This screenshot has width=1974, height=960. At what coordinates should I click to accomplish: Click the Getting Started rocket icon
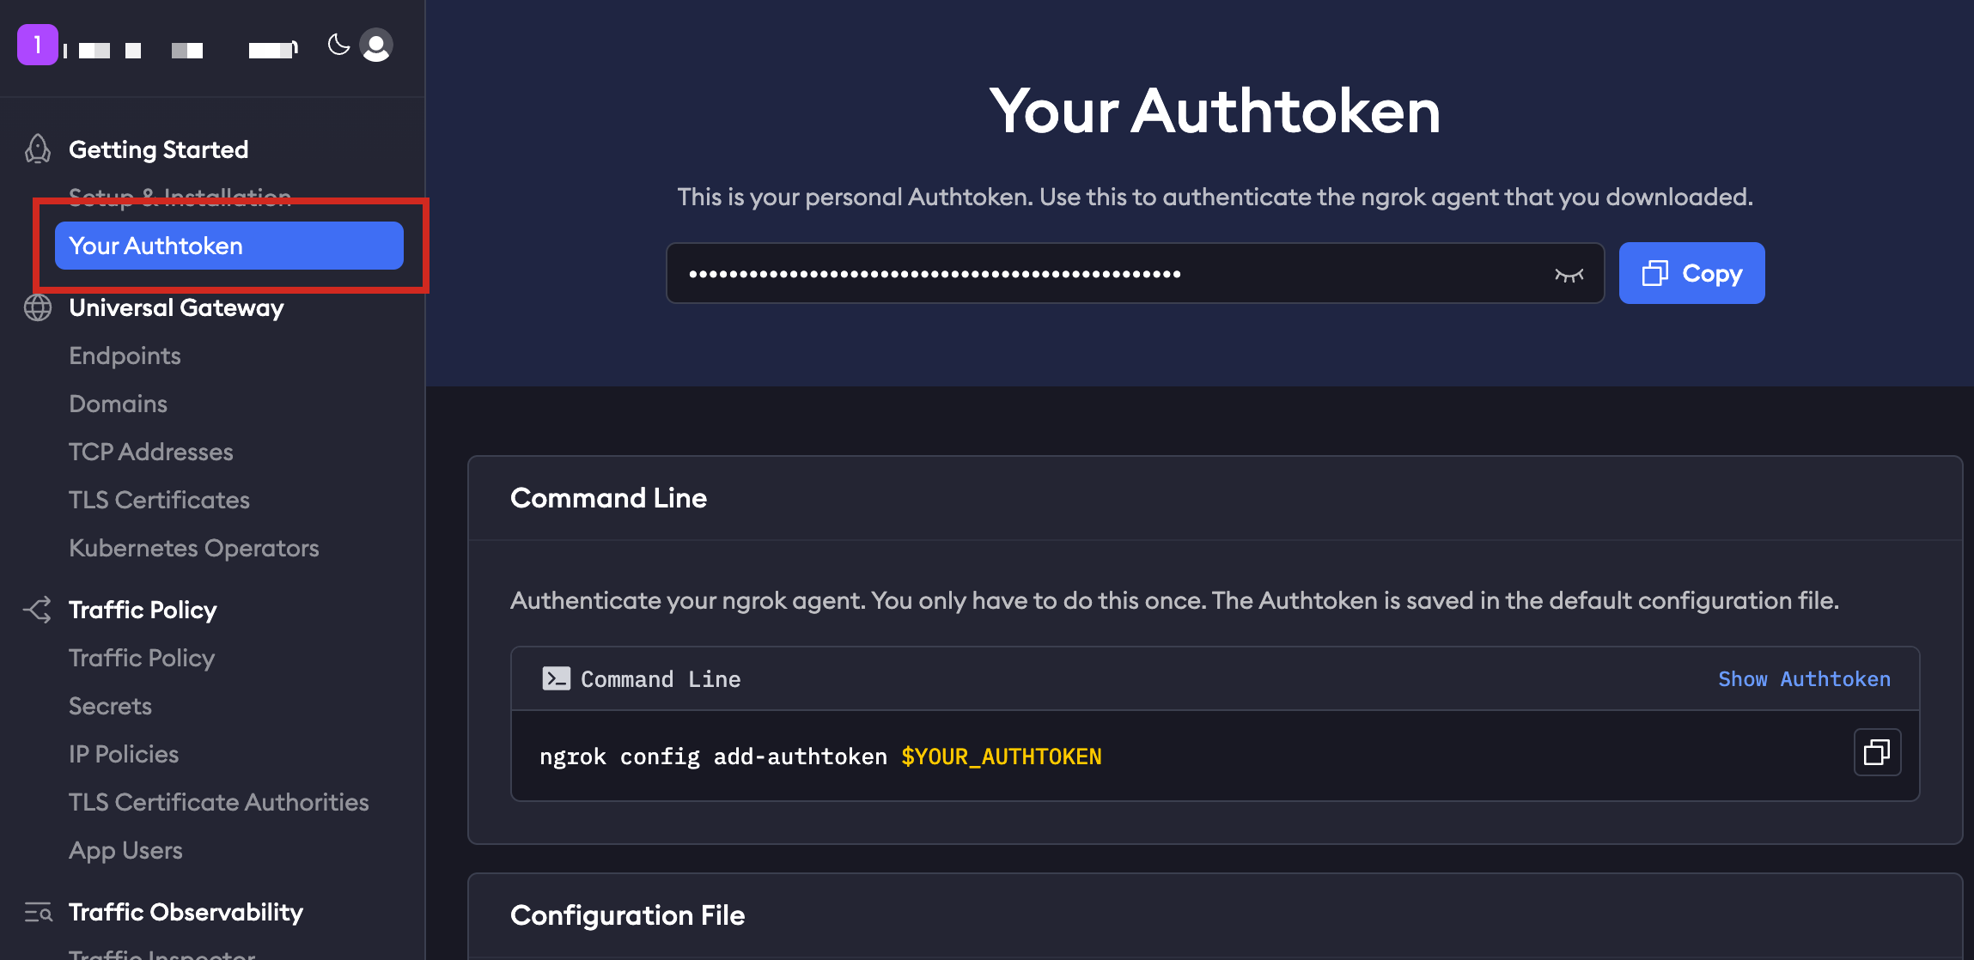(38, 149)
